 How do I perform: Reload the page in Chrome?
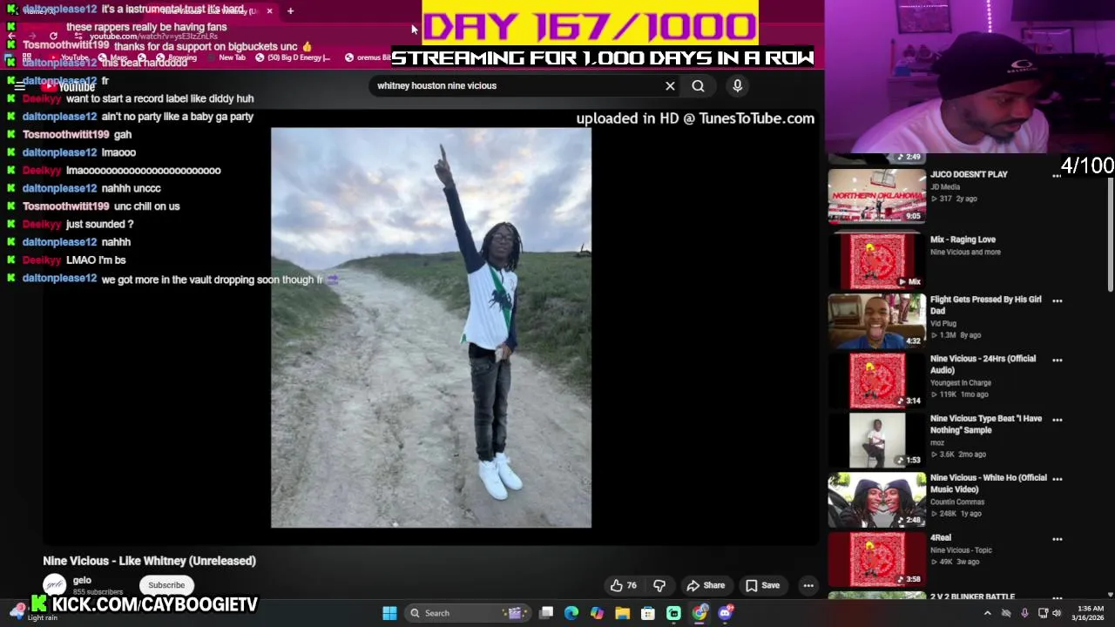pyautogui.click(x=53, y=37)
